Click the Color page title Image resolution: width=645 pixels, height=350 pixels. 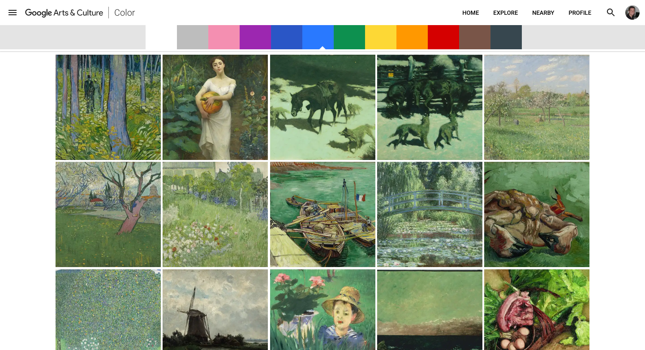(125, 13)
